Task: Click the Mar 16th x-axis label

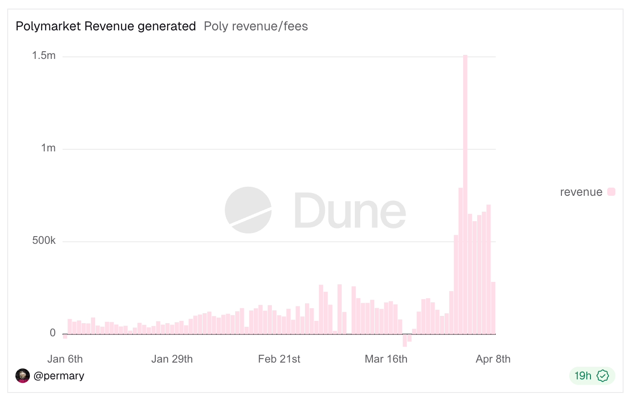Action: (386, 359)
